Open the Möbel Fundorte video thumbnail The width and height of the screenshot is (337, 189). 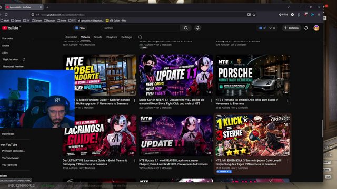(100, 75)
